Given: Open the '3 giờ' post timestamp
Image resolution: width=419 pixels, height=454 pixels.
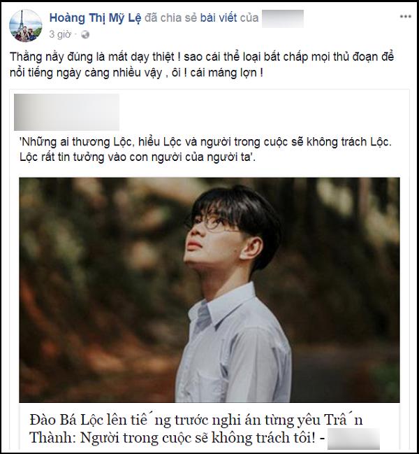Looking at the screenshot, I should tap(59, 35).
